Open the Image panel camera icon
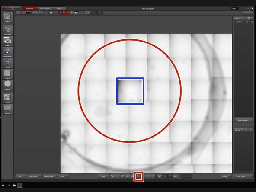Image resolution: width=256 pixels, height=192 pixels. (7, 42)
